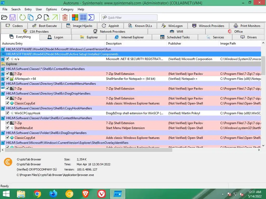This screenshot has width=266, height=199.
Task: Open the Entry menu
Action: (28, 9)
